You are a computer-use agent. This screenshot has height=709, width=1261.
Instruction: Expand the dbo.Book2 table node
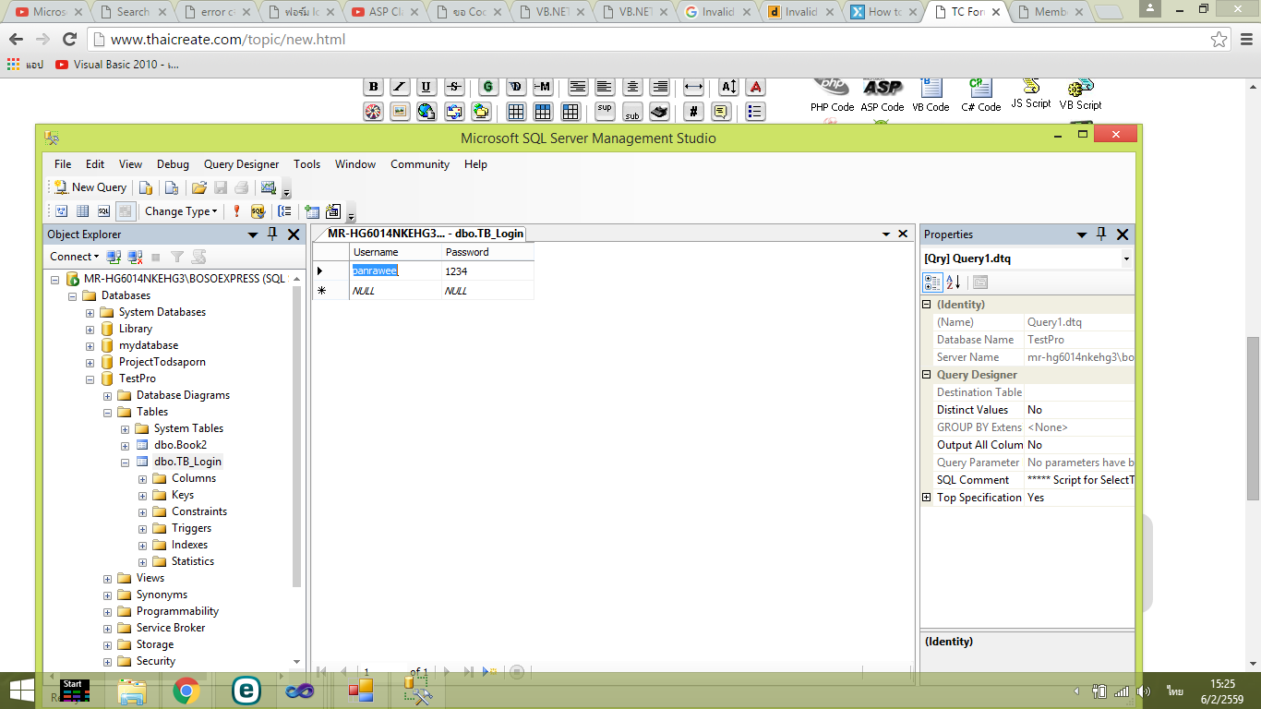click(x=125, y=446)
